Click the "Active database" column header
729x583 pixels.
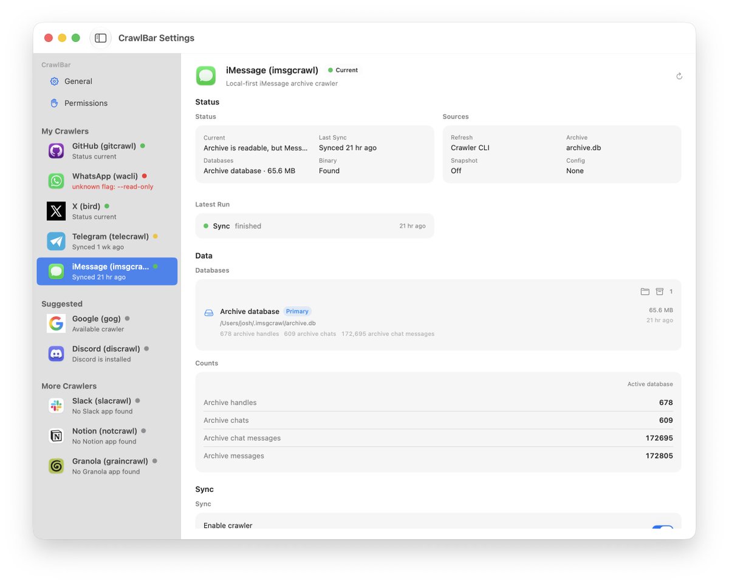(x=650, y=384)
